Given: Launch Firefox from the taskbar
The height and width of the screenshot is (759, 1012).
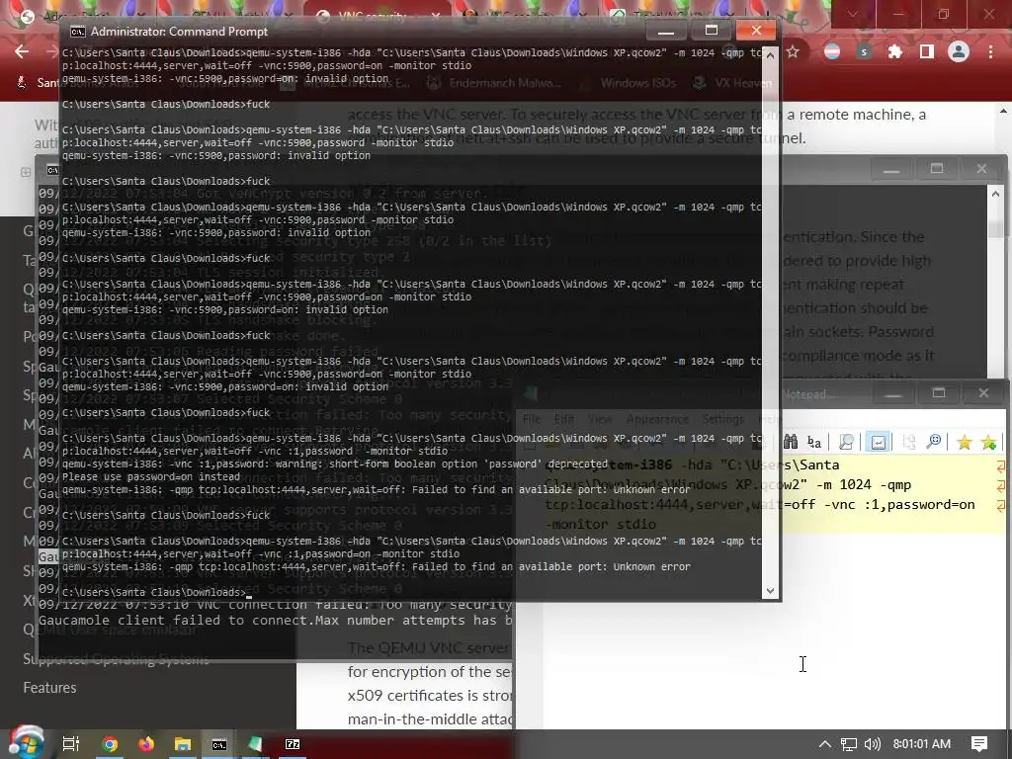Looking at the screenshot, I should pyautogui.click(x=146, y=744).
